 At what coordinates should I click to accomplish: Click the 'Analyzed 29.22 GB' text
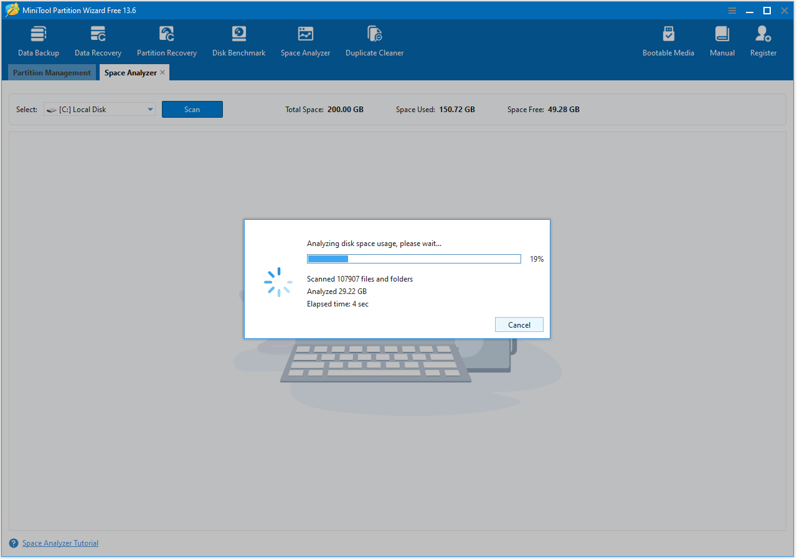click(x=337, y=292)
